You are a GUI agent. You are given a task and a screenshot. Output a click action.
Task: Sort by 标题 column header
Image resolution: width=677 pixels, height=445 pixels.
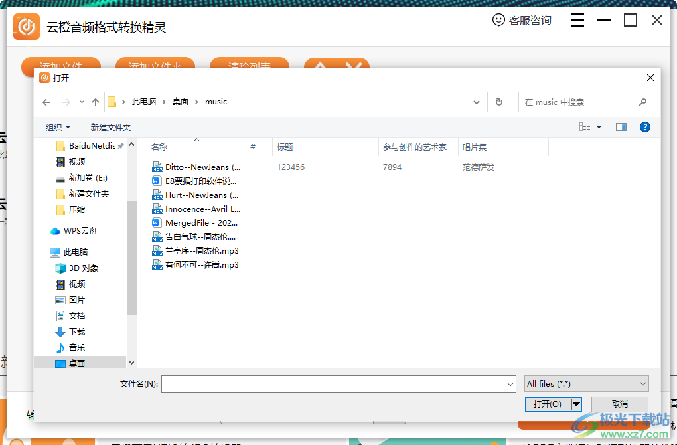click(x=325, y=147)
